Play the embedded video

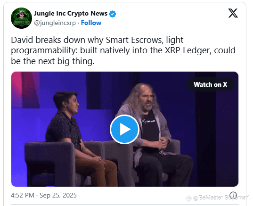pyautogui.click(x=124, y=129)
